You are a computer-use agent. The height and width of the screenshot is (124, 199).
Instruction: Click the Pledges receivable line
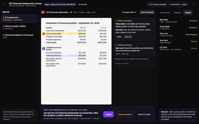click(76, 37)
